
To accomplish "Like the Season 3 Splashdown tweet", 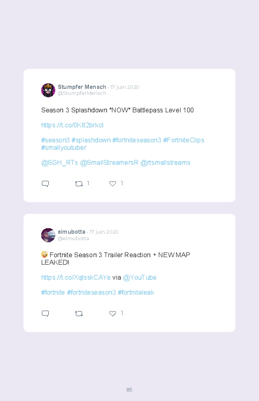I will click(113, 184).
